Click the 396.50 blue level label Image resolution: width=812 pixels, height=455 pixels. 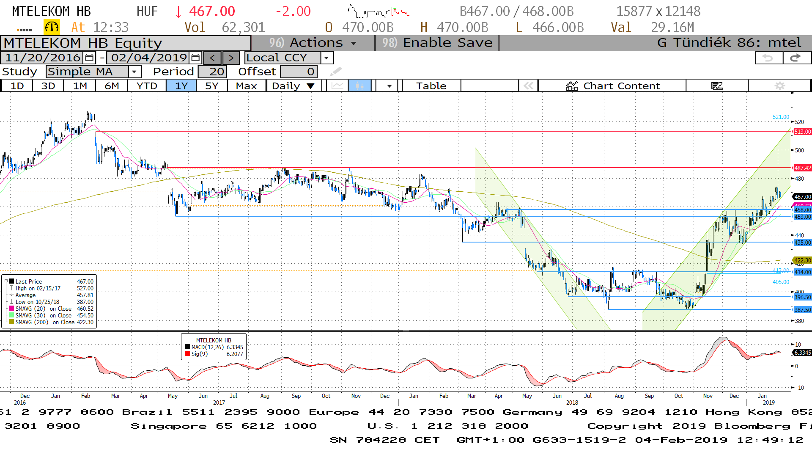pos(802,297)
